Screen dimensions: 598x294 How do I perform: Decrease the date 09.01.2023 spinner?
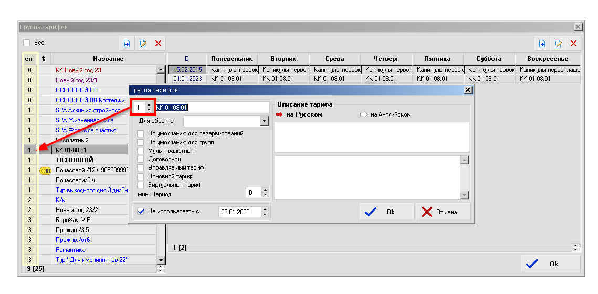coord(265,214)
